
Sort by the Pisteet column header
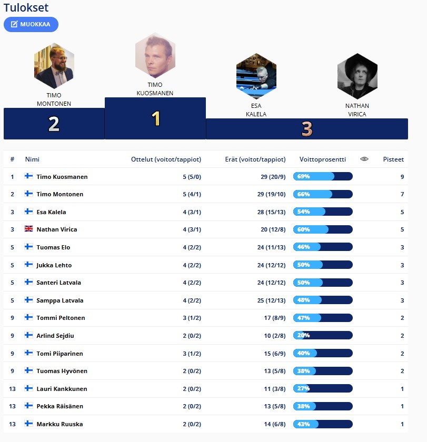point(393,159)
